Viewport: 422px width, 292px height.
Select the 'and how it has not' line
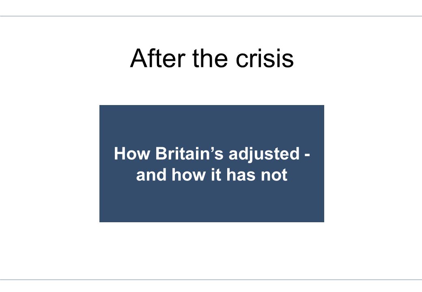point(212,175)
